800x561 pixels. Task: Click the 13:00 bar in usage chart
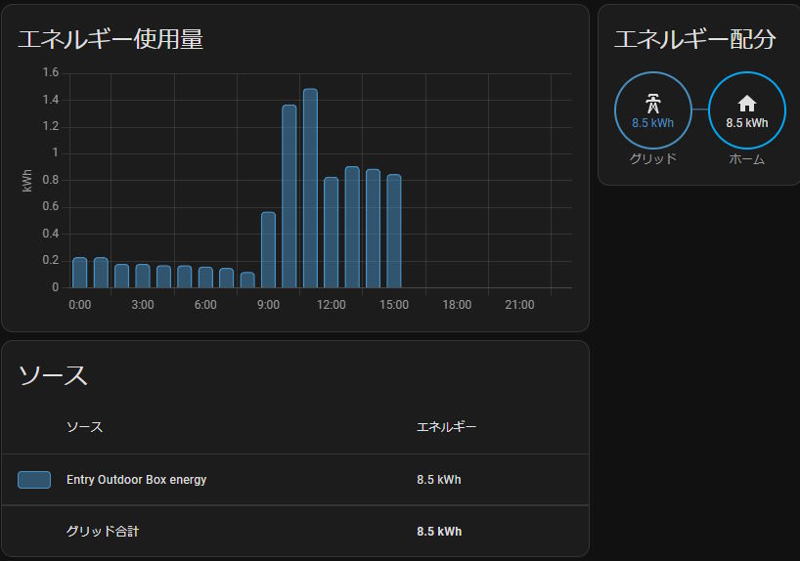click(352, 227)
